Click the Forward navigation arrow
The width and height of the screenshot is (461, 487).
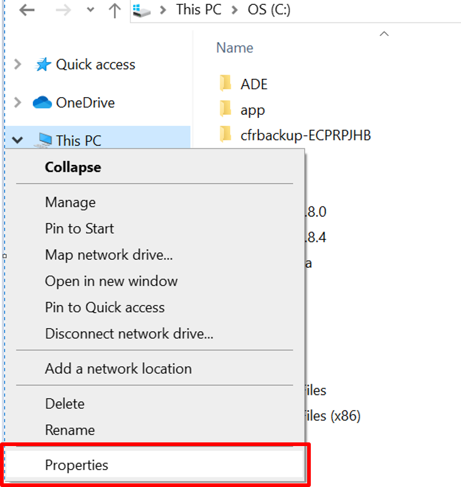pos(64,10)
